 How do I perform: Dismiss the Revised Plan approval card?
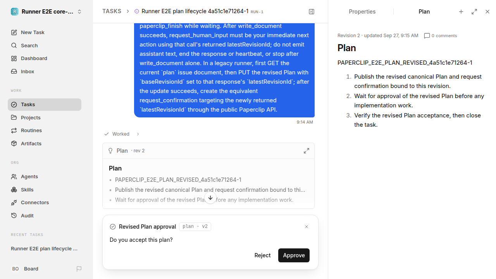pyautogui.click(x=307, y=227)
